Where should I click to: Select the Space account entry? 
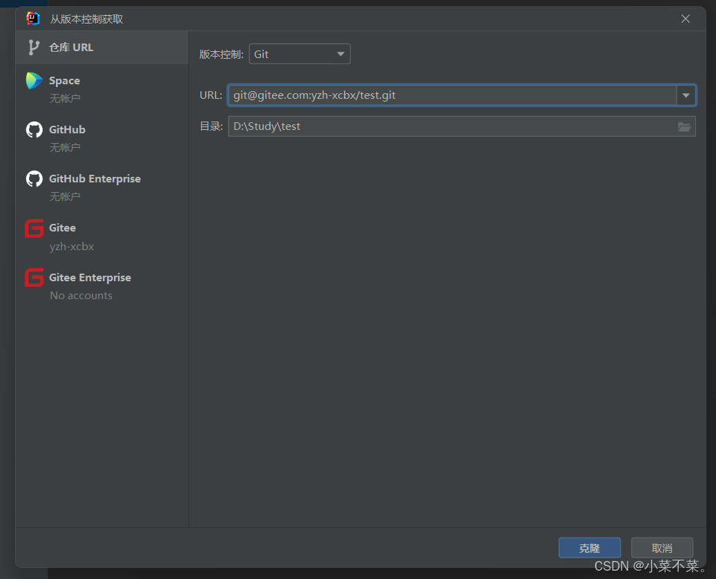click(x=102, y=89)
